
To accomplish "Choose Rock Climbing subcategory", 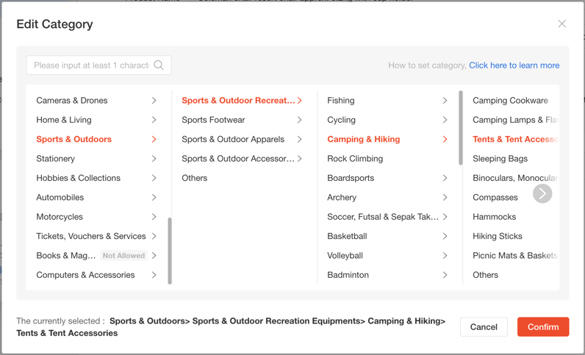I will pyautogui.click(x=355, y=159).
